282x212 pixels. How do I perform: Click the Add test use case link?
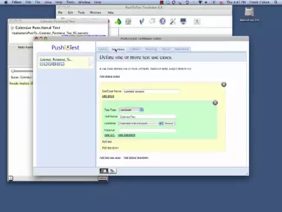coord(110,158)
